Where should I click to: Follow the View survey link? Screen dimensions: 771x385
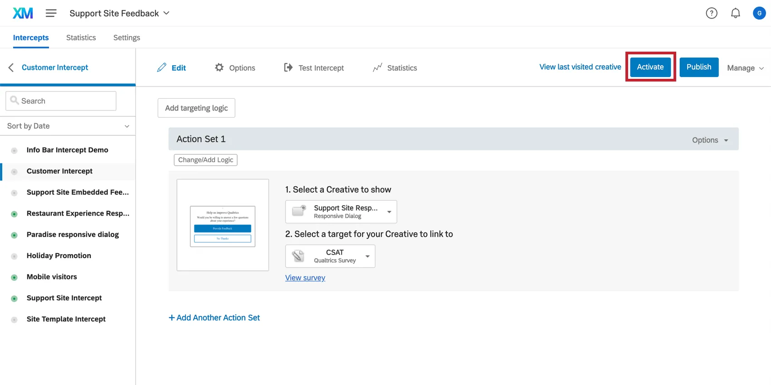tap(305, 278)
